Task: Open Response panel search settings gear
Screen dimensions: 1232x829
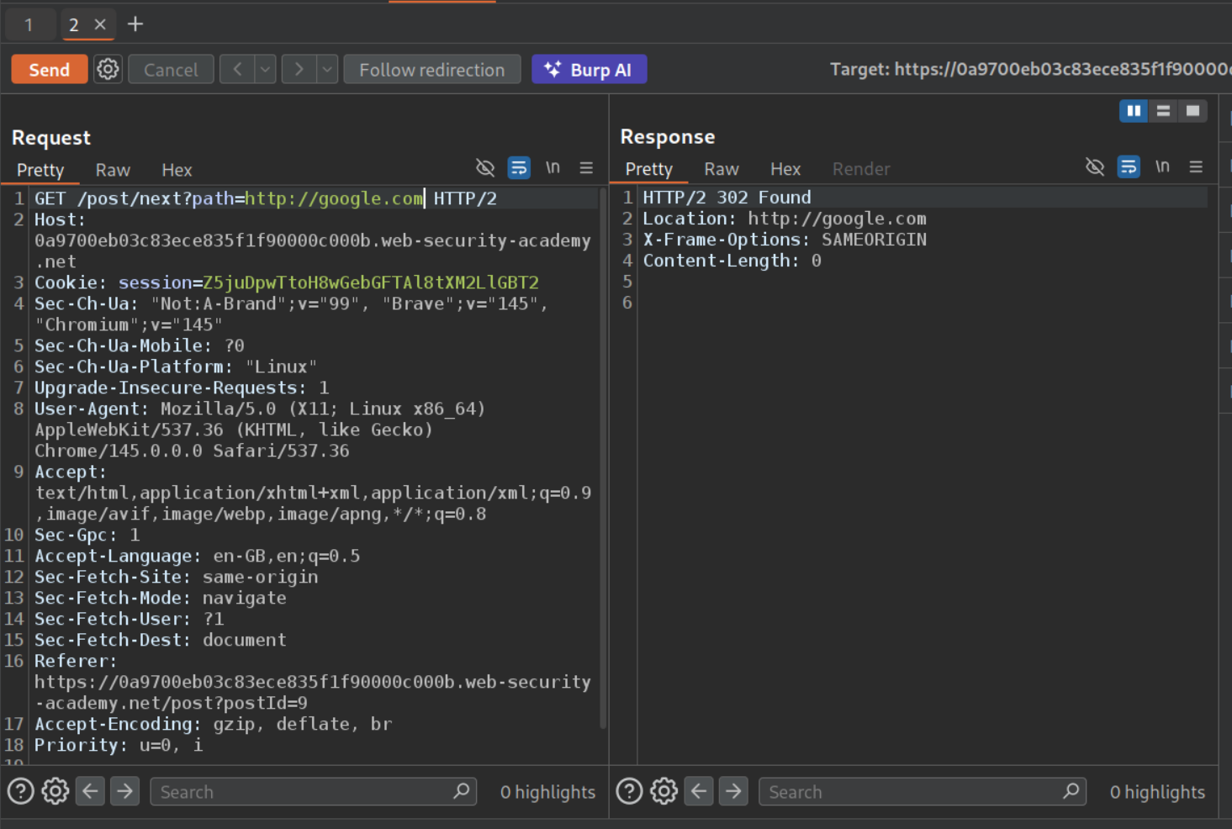Action: pyautogui.click(x=664, y=791)
